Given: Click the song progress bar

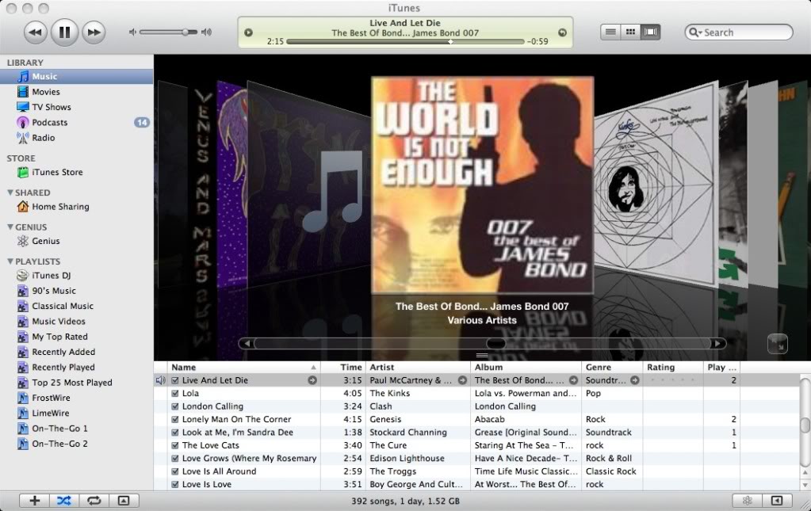Looking at the screenshot, I should coord(405,41).
